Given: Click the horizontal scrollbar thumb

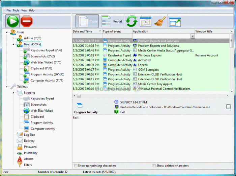Looking at the screenshot, I should click(x=79, y=96).
